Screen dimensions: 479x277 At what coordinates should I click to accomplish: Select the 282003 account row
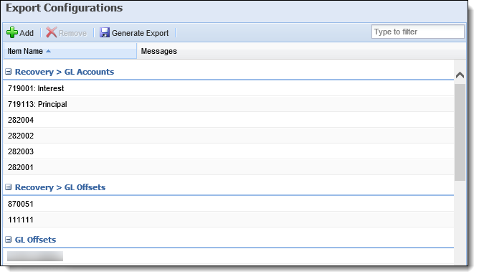click(x=229, y=151)
